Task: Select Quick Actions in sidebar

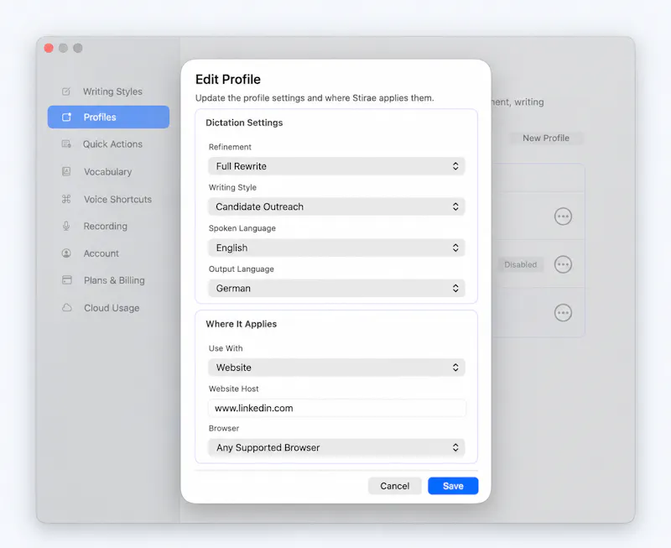Action: 109,144
